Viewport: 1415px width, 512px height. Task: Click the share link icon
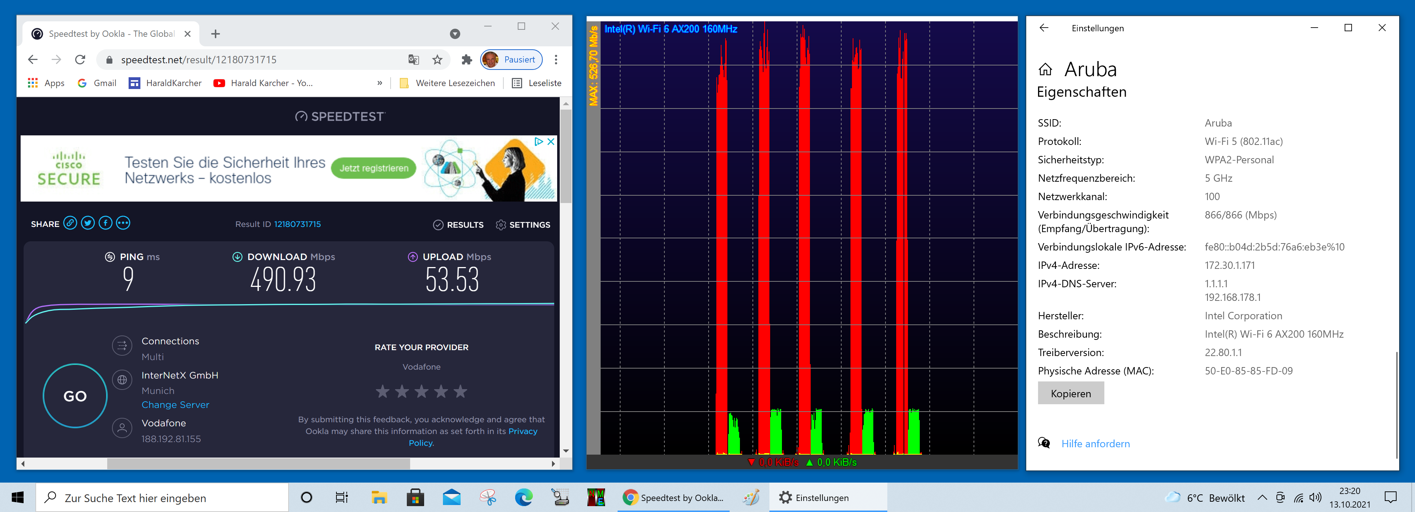click(70, 223)
